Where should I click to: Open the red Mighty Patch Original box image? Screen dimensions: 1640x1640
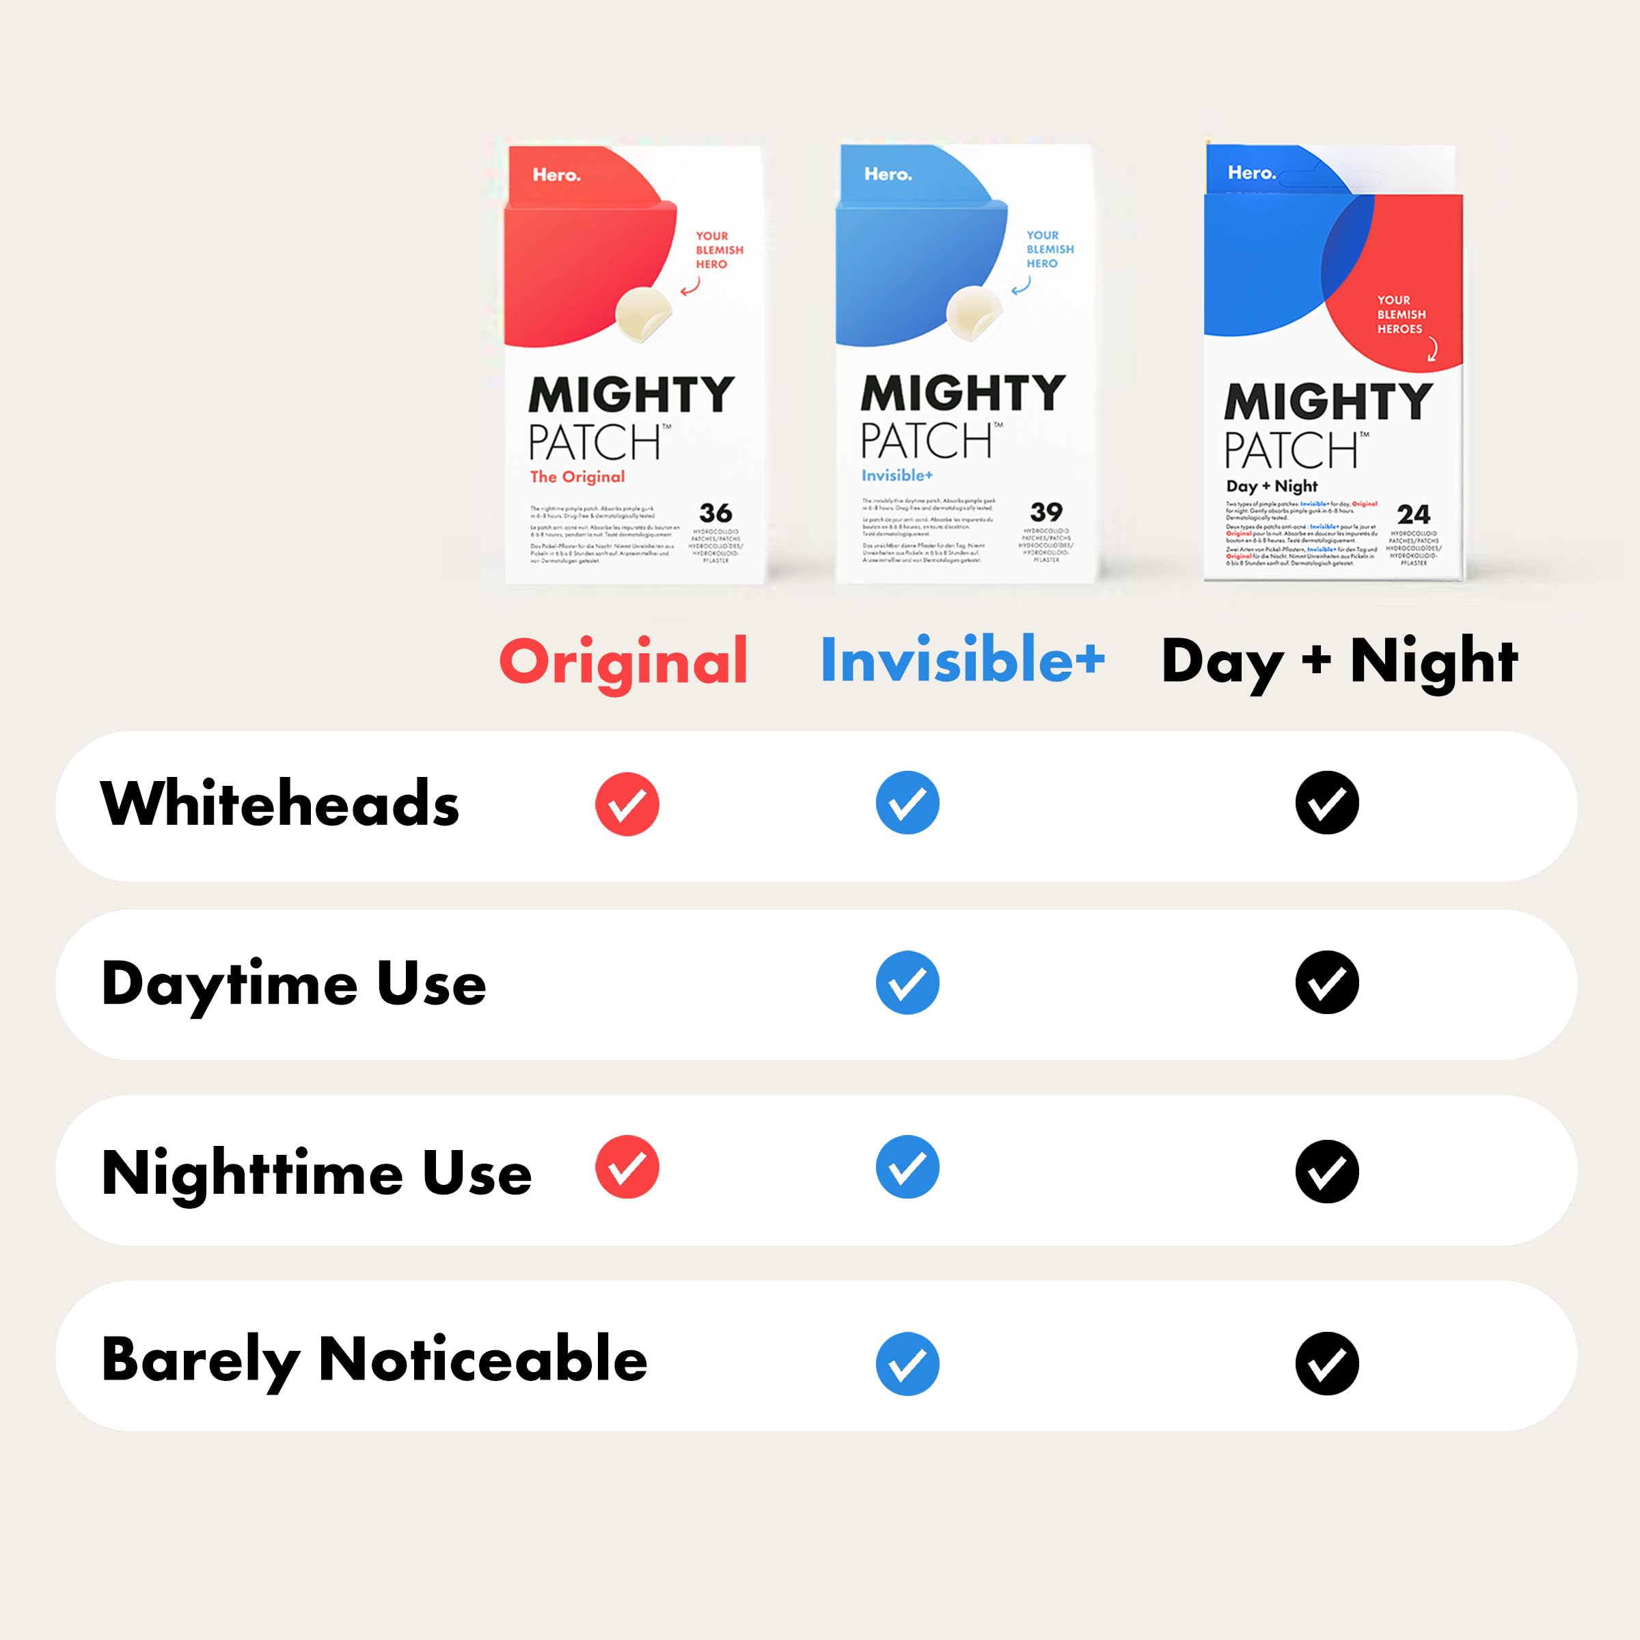[633, 364]
